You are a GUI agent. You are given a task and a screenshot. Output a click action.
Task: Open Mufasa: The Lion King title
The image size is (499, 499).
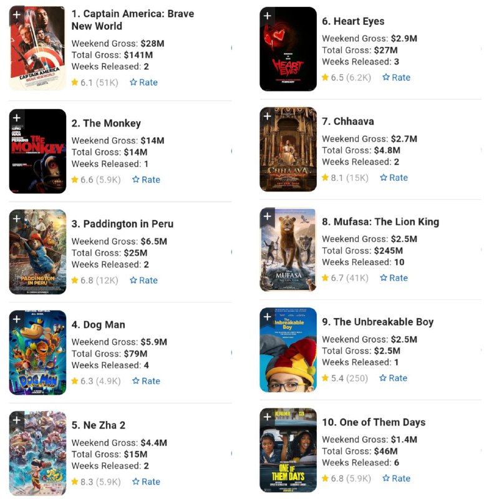tap(380, 222)
